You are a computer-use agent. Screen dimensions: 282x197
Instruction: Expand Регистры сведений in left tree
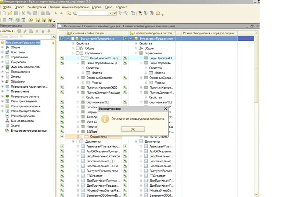[2, 101]
